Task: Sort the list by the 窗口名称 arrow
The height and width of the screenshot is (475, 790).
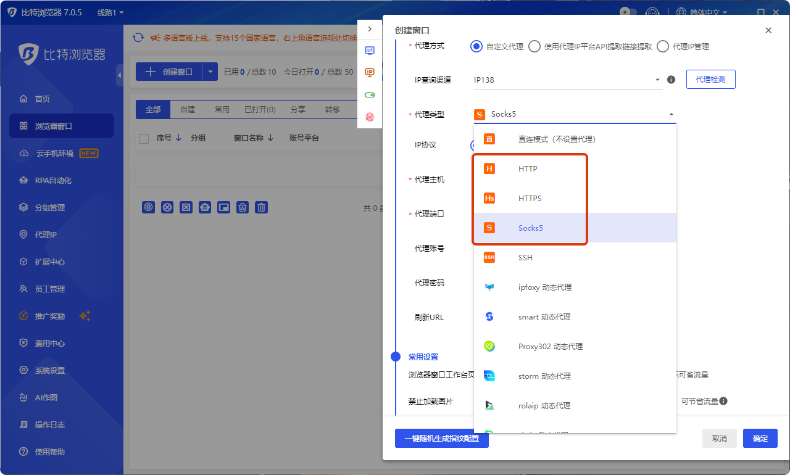Action: click(x=270, y=138)
